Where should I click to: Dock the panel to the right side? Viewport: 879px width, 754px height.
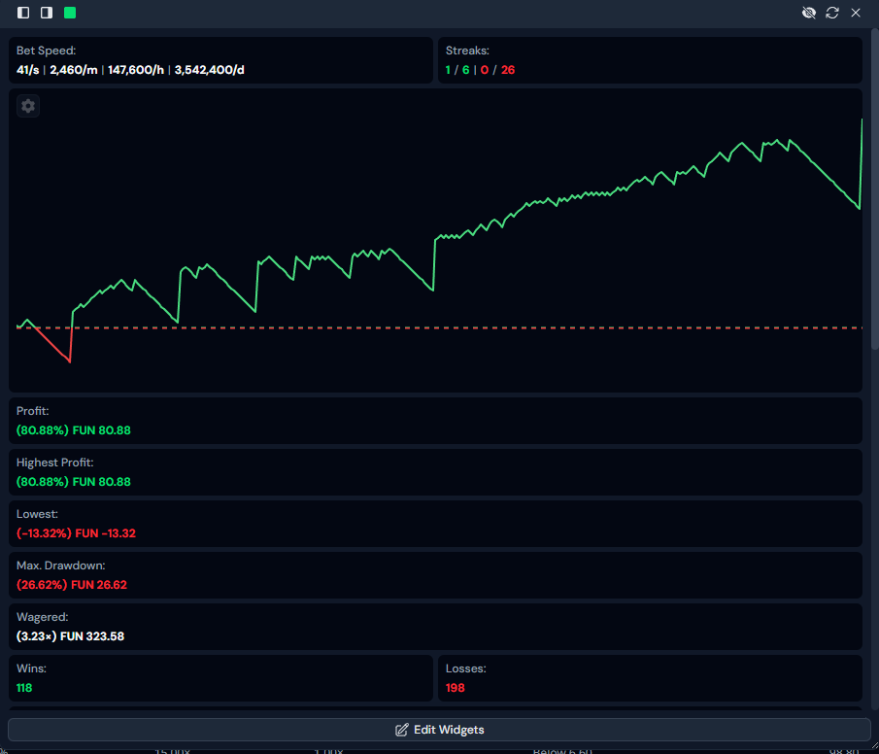pos(47,13)
